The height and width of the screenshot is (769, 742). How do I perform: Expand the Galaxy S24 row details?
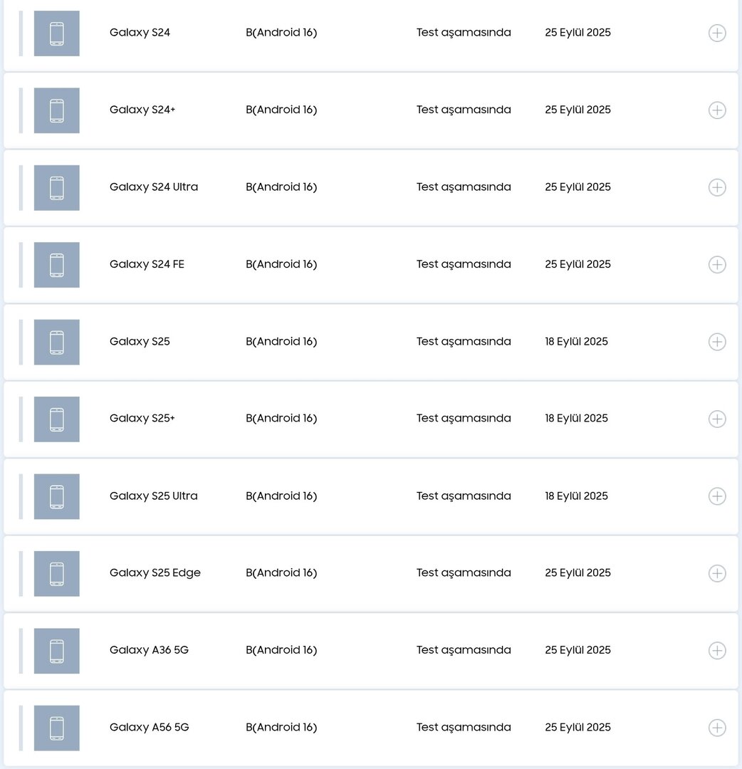717,33
